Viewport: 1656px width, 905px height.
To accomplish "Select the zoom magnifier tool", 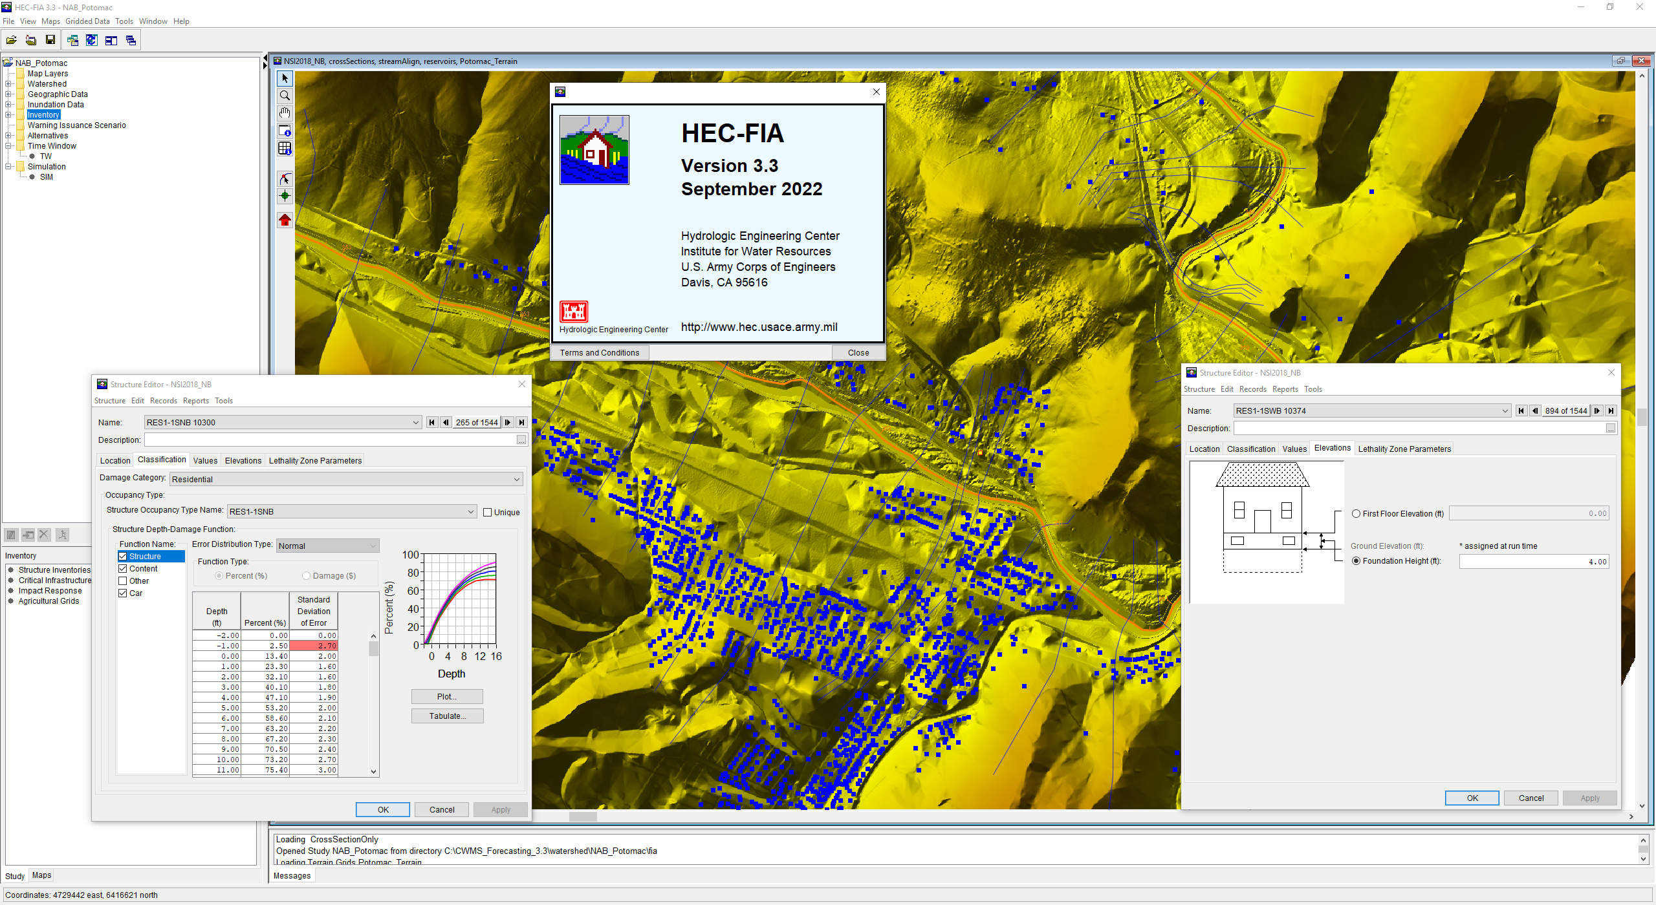I will pos(285,96).
